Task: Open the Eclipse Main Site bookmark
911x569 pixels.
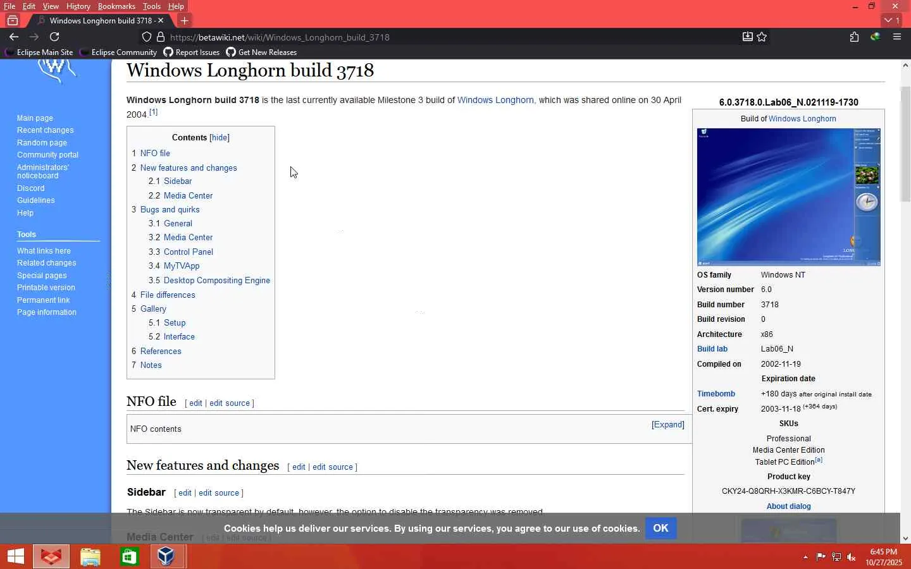Action: tap(40, 52)
